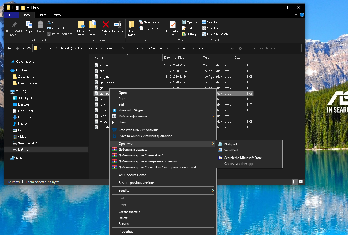348x235 pixels.
Task: Click Edit in the ribbon Open group
Action: pos(187,28)
